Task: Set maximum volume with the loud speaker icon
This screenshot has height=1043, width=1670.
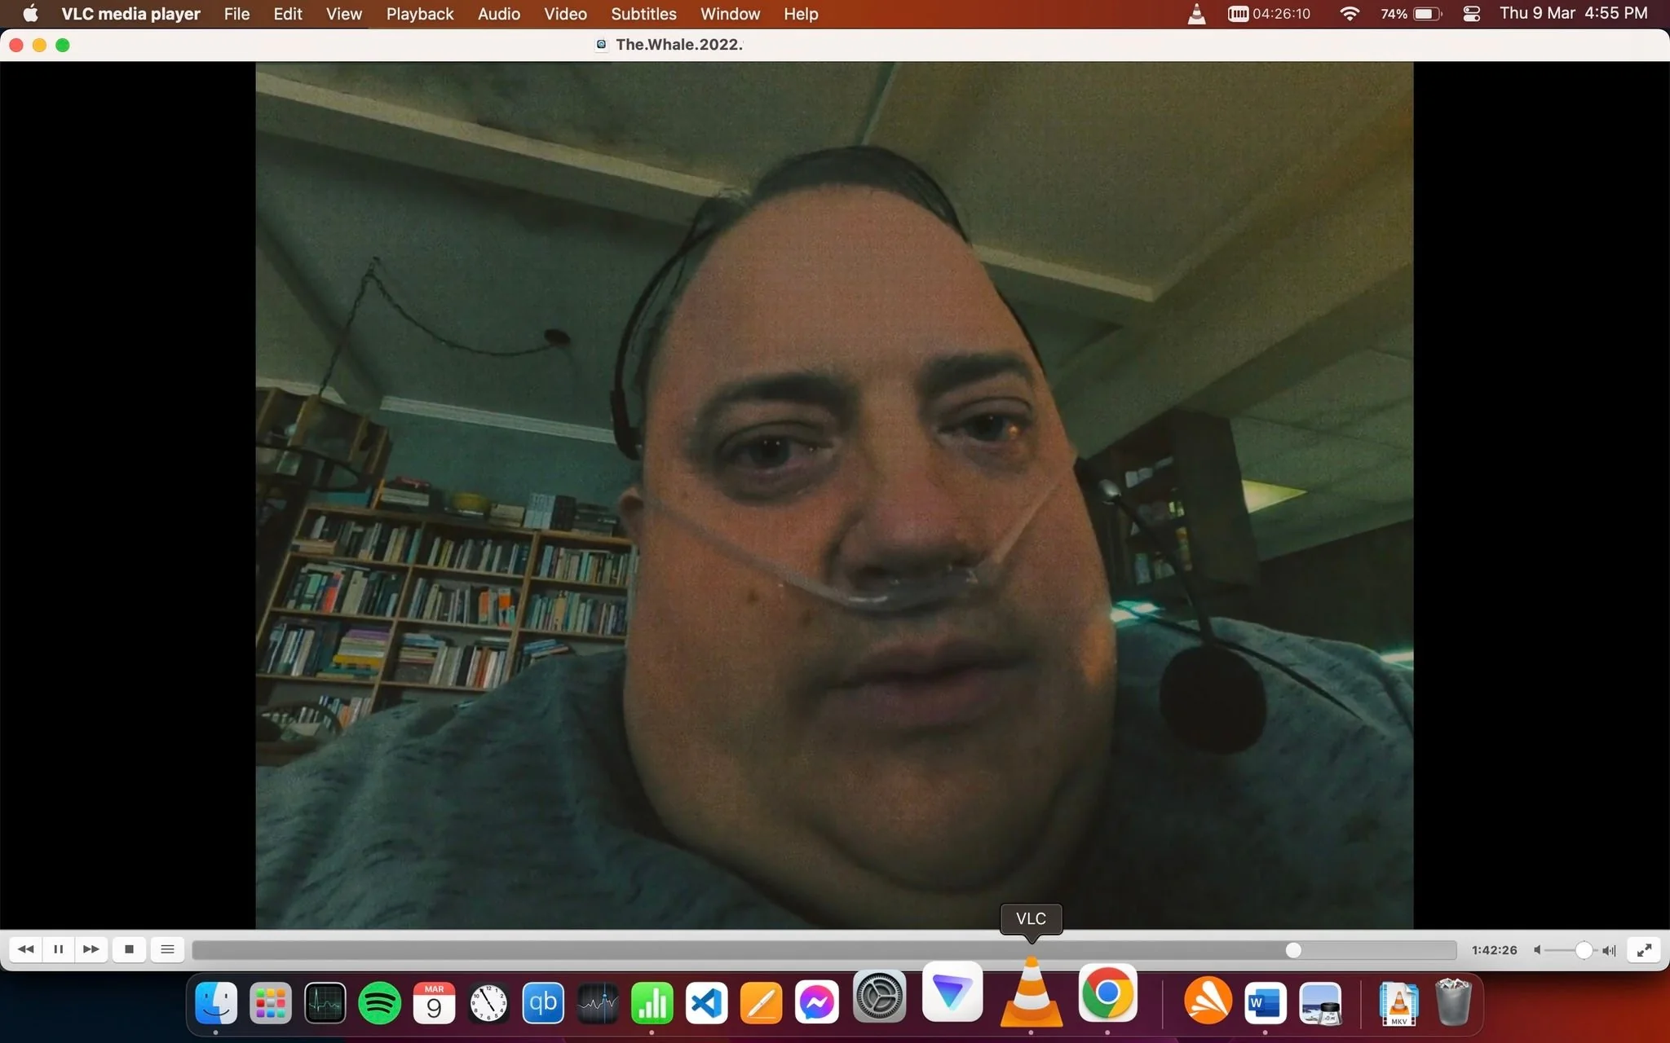Action: pyautogui.click(x=1609, y=950)
